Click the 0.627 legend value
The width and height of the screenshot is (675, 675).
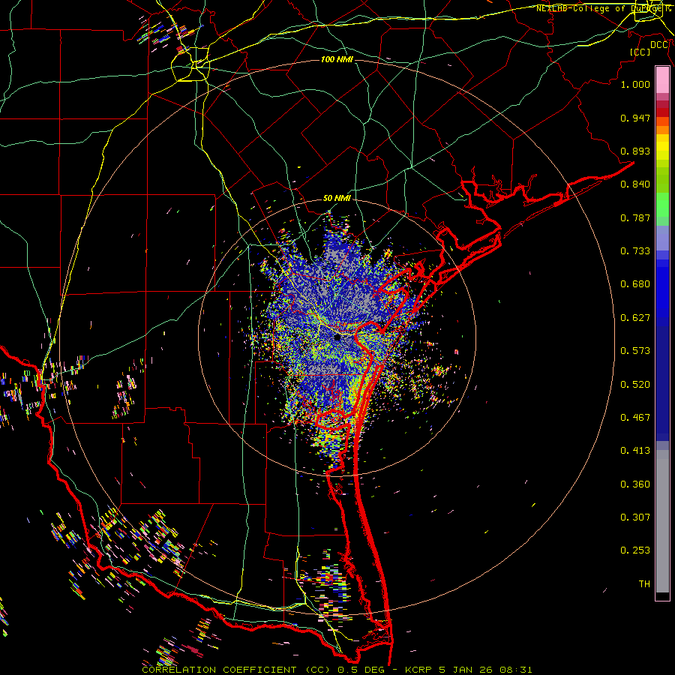click(x=635, y=318)
